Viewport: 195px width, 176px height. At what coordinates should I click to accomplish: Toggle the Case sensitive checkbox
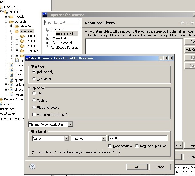tap(110, 146)
